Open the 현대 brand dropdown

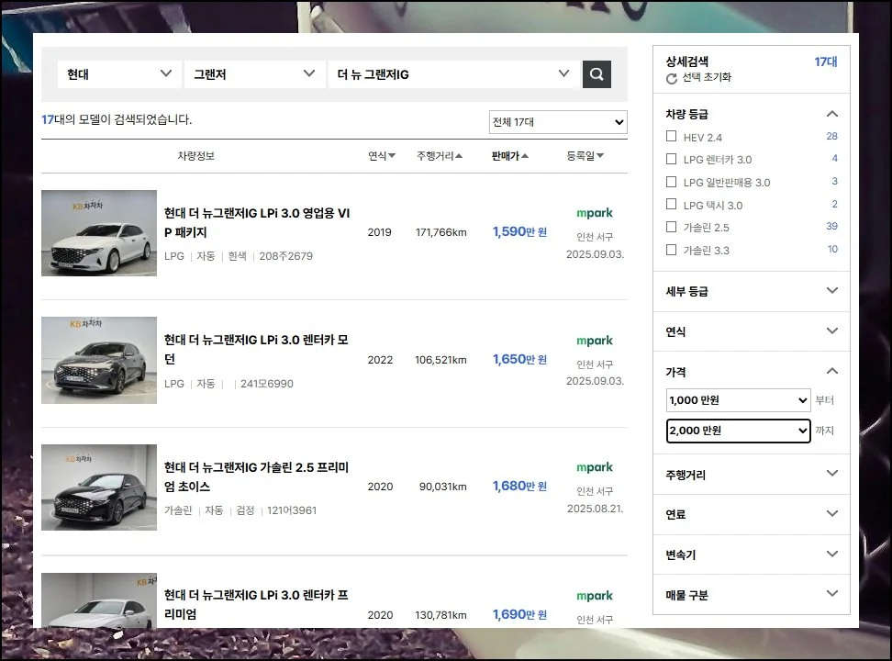coord(118,74)
